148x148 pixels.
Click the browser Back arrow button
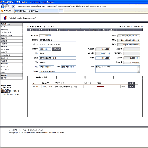(2, 6)
